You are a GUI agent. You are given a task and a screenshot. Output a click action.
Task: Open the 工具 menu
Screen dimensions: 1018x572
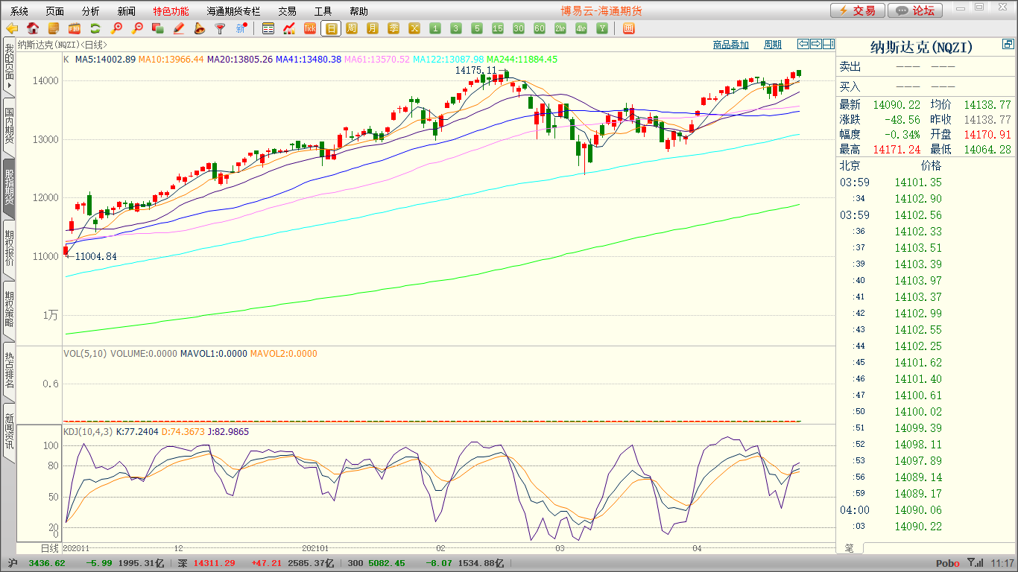click(323, 11)
